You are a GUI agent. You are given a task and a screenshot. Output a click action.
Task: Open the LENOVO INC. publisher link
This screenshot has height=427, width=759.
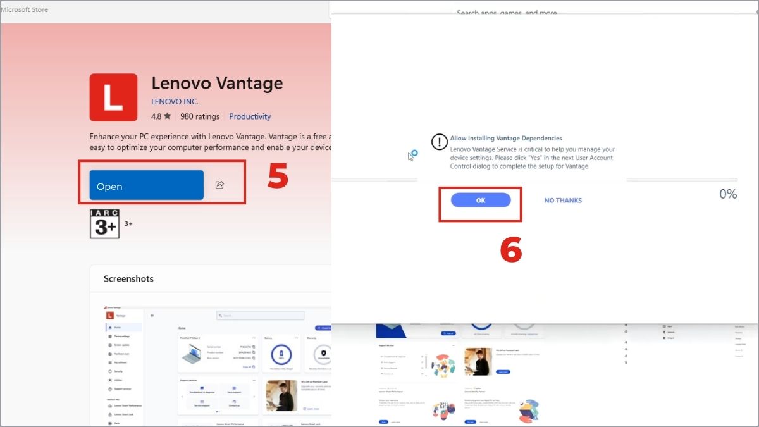click(175, 102)
